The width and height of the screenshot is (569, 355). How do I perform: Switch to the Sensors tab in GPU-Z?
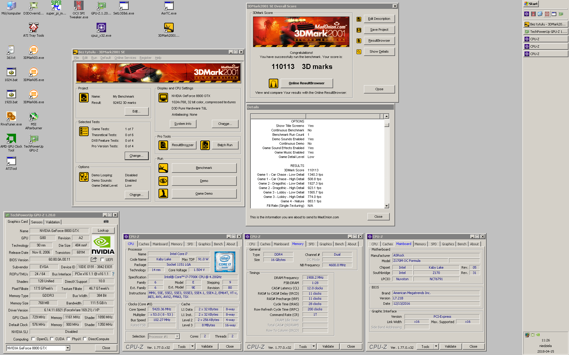(x=37, y=222)
